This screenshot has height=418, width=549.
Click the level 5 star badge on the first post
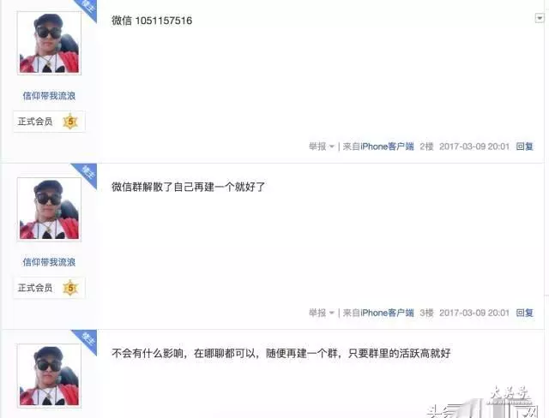70,122
